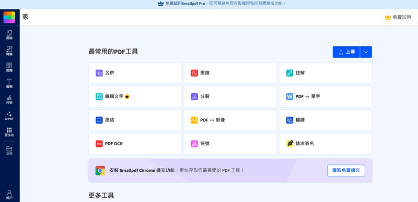
Task: Open the 符號 sign sidebar tool
Action: tap(9, 99)
